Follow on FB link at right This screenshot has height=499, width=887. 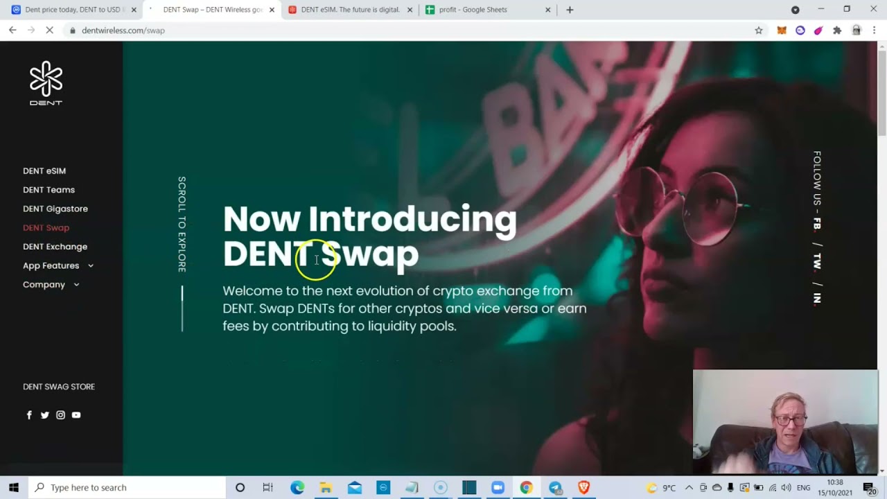tap(817, 224)
